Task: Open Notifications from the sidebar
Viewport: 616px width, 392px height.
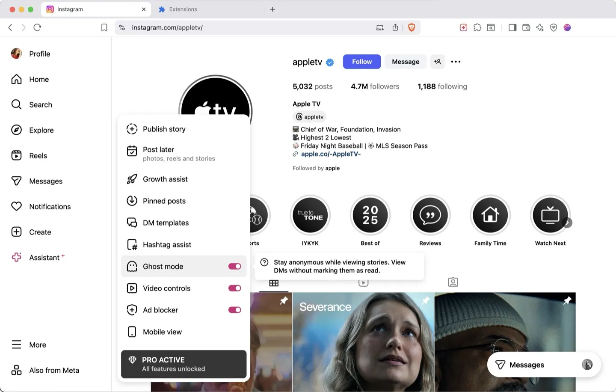Action: 50,206
